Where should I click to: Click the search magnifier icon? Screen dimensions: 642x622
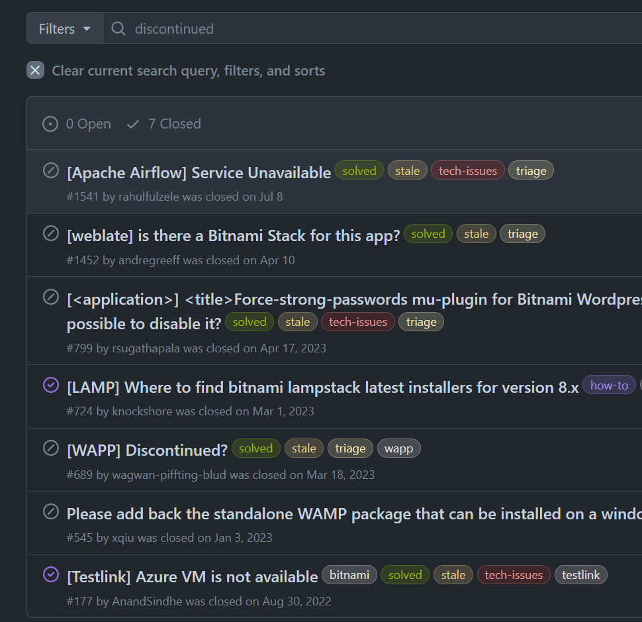pos(118,28)
